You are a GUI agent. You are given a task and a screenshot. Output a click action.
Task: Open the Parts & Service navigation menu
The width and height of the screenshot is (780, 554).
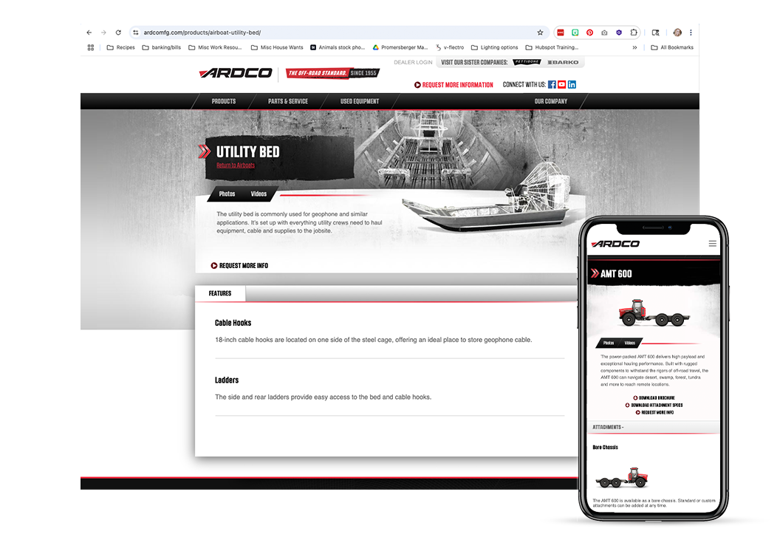click(288, 101)
